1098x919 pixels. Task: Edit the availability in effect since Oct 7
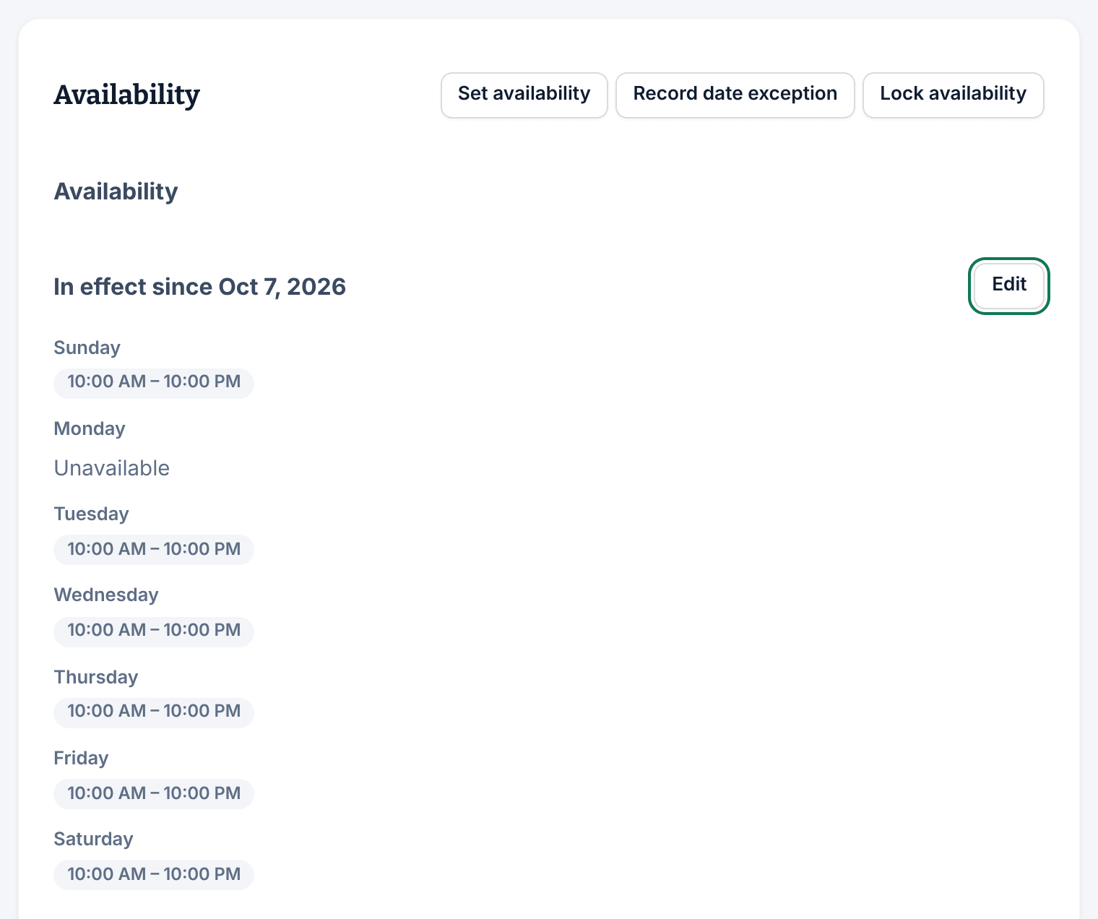(1008, 285)
